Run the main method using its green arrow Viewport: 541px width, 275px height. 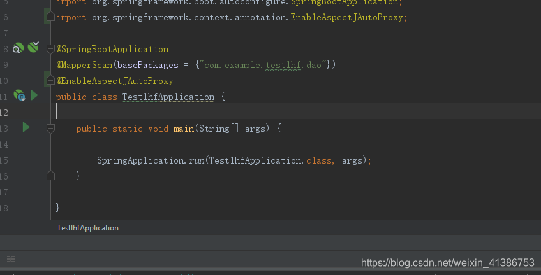click(26, 127)
